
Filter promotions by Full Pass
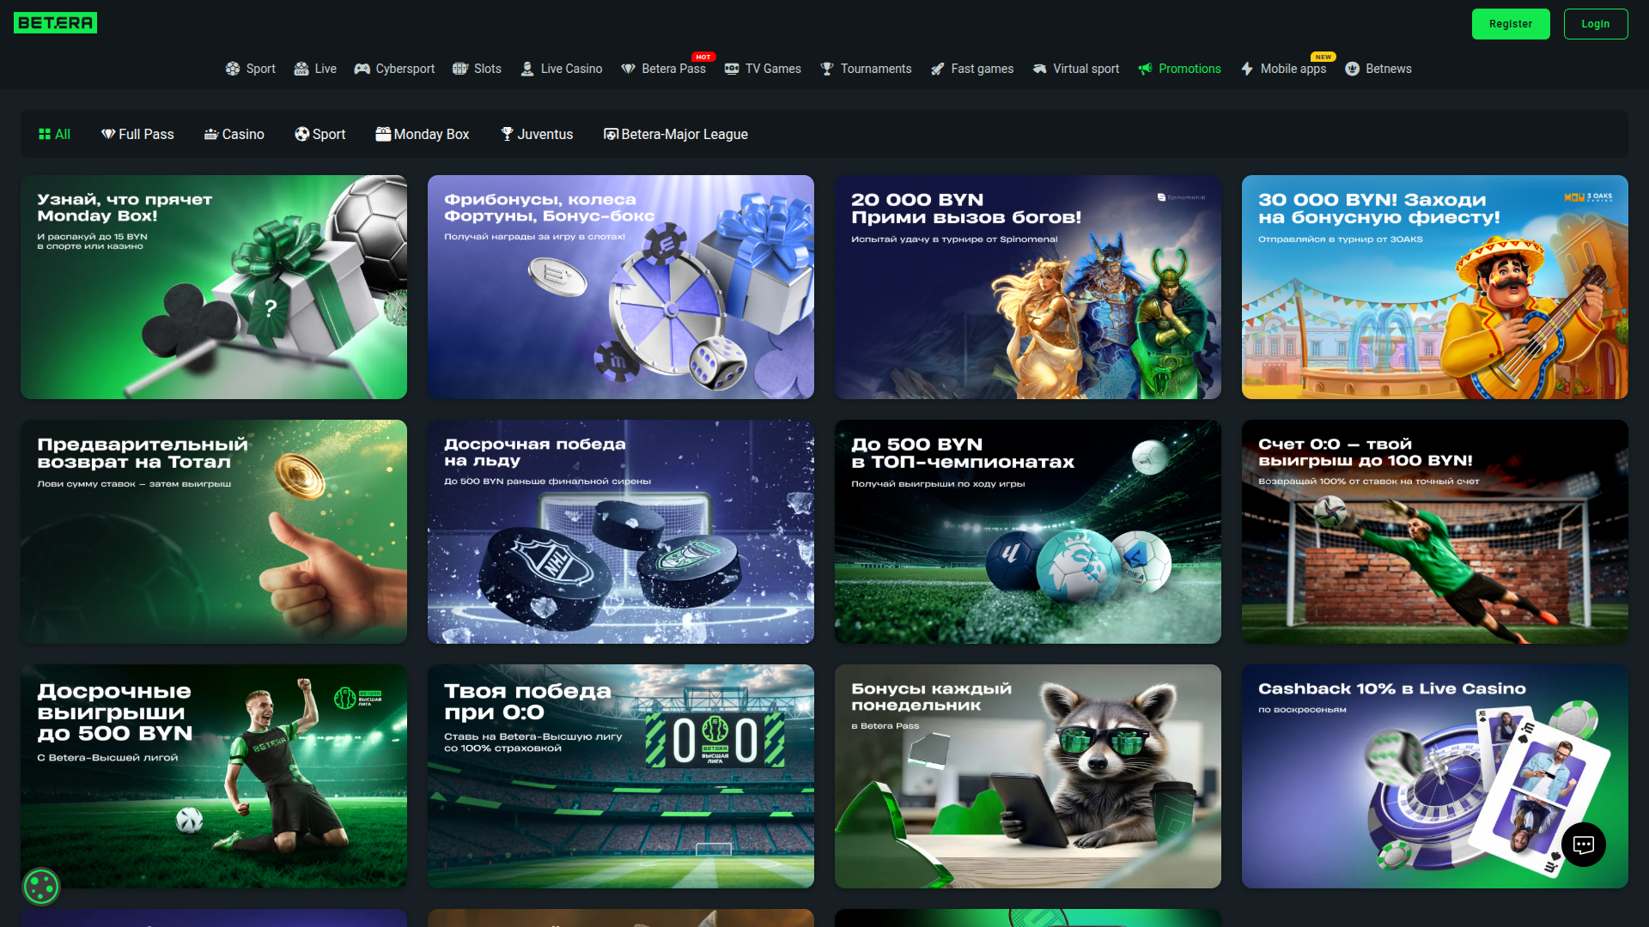tap(137, 134)
